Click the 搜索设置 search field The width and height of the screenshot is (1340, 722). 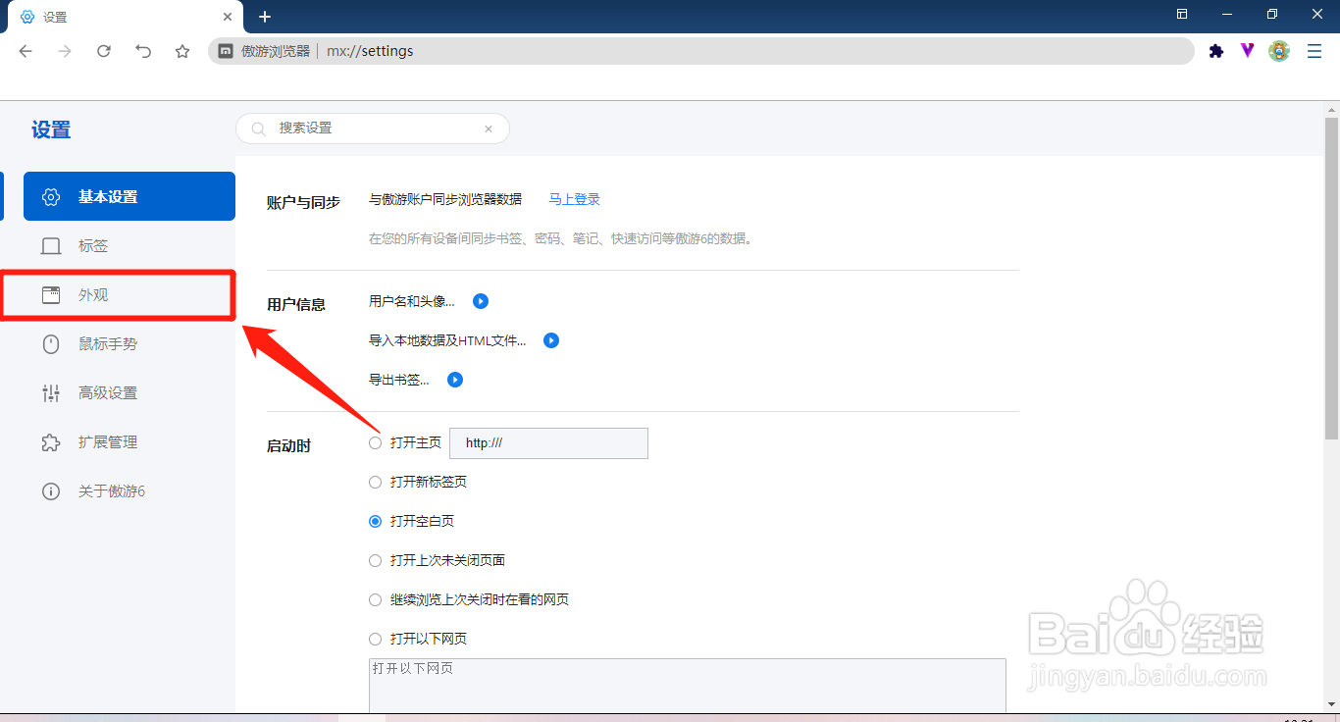coord(373,129)
